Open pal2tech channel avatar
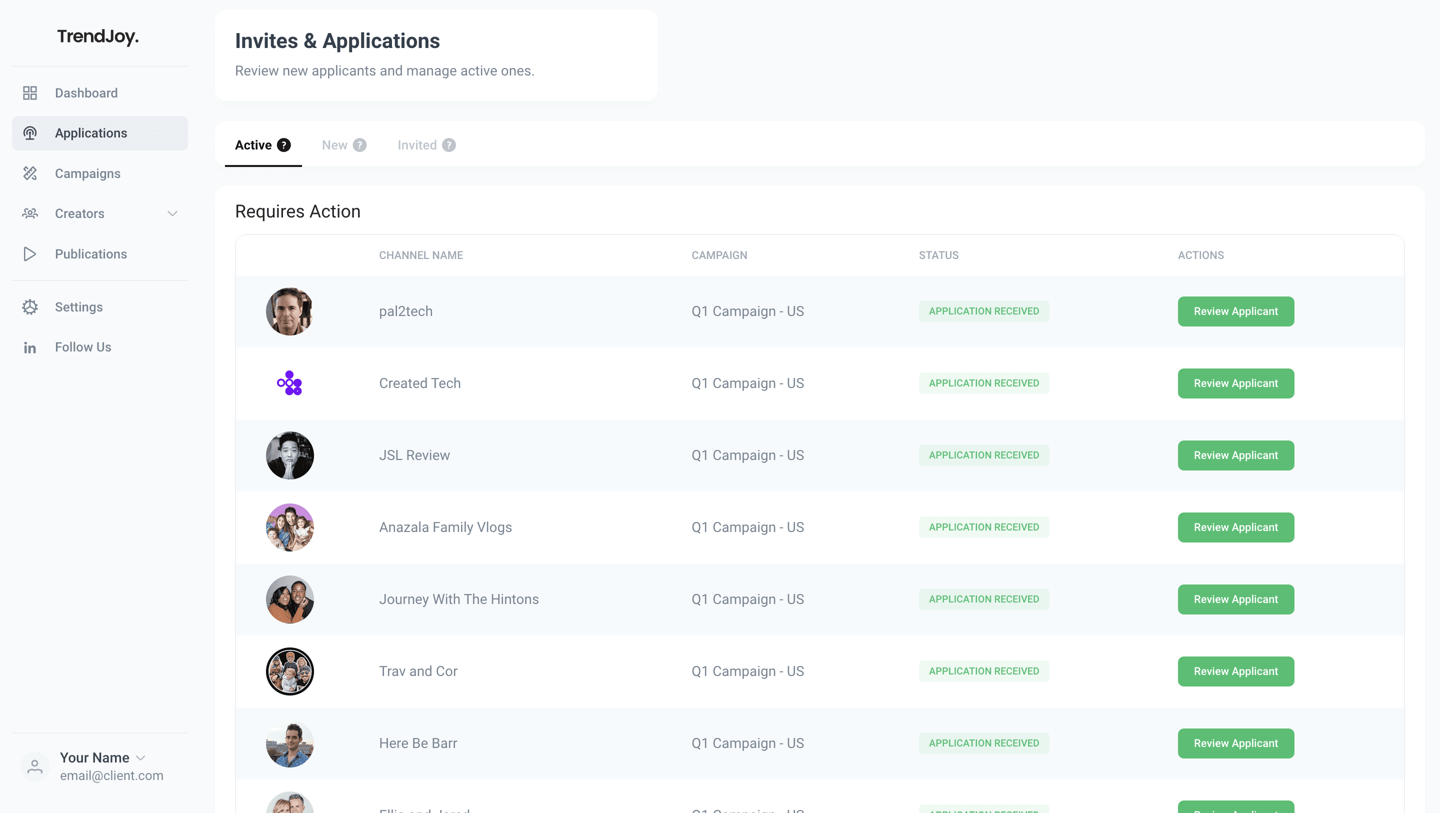The width and height of the screenshot is (1440, 813). [x=289, y=311]
